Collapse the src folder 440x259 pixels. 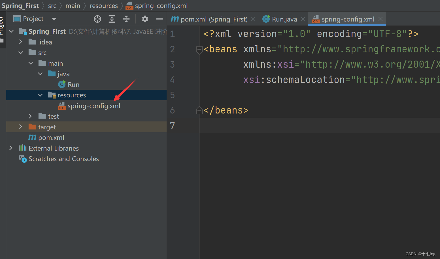[x=21, y=53]
